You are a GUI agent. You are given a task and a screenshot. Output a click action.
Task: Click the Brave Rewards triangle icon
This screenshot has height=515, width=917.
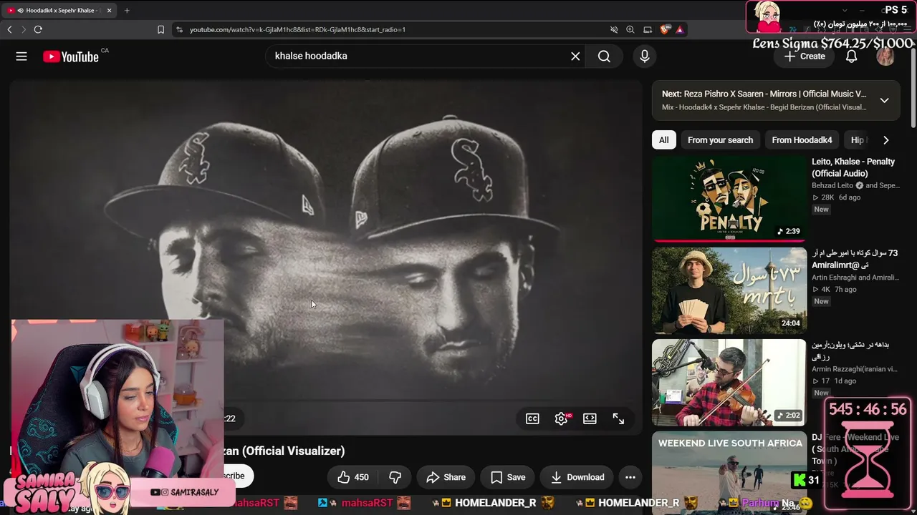click(x=679, y=29)
